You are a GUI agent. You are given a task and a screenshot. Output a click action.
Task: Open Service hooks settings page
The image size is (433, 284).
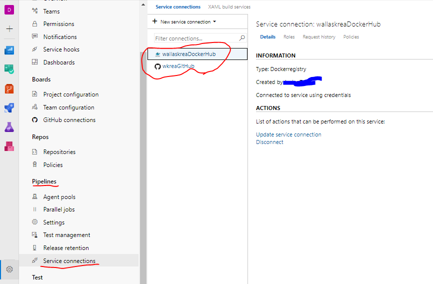pos(61,49)
